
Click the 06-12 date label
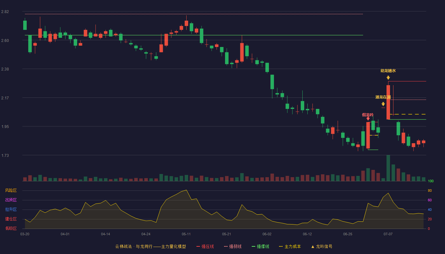(307, 234)
